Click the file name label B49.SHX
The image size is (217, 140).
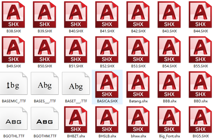(14, 66)
